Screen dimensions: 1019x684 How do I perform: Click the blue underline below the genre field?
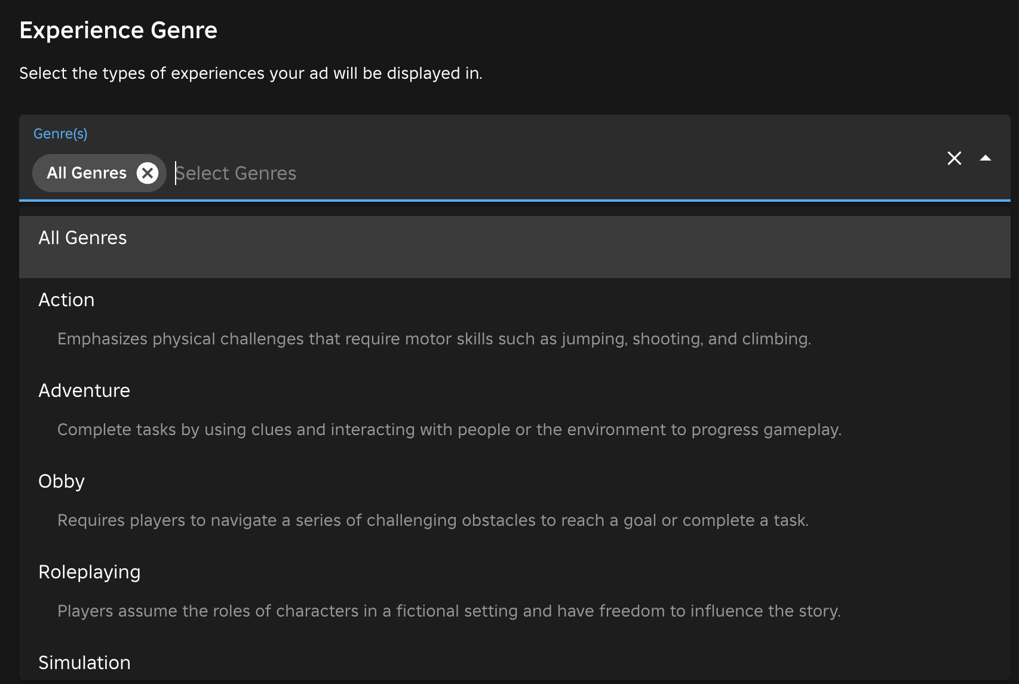514,200
